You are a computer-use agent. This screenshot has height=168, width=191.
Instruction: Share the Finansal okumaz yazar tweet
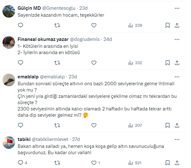pos(177,63)
